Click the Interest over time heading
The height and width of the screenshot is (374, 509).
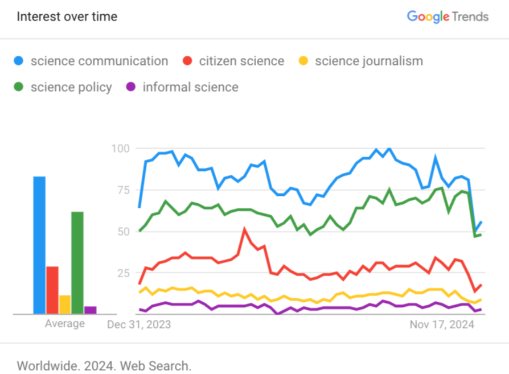67,17
